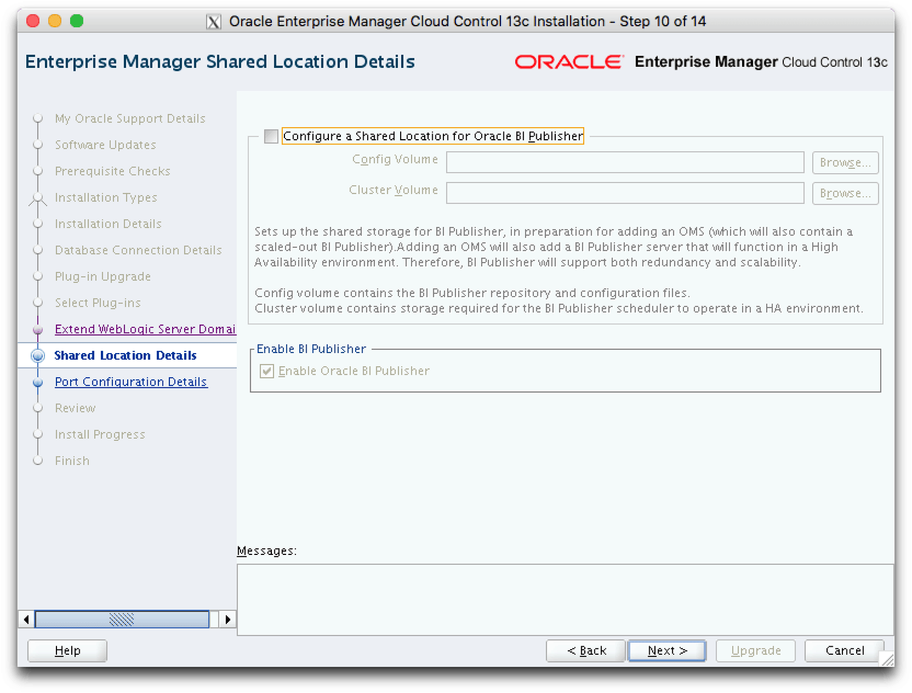Click the sidebar horizontal scrollbar thumb
Screen dimensions: 912x693
coord(122,619)
